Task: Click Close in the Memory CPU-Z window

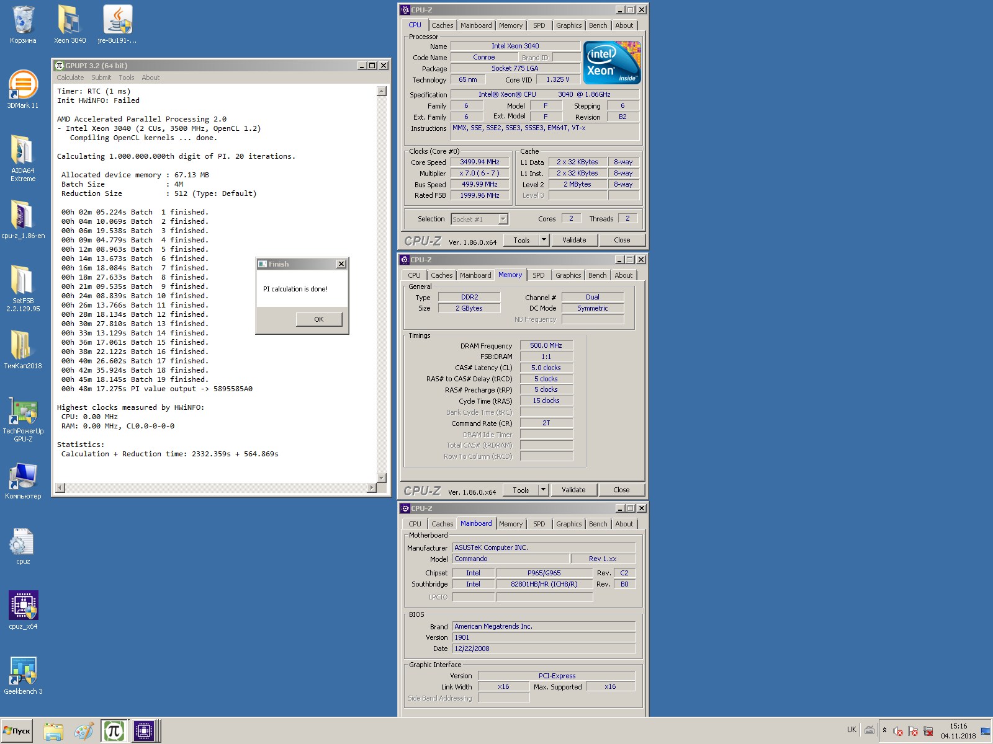Action: (621, 490)
